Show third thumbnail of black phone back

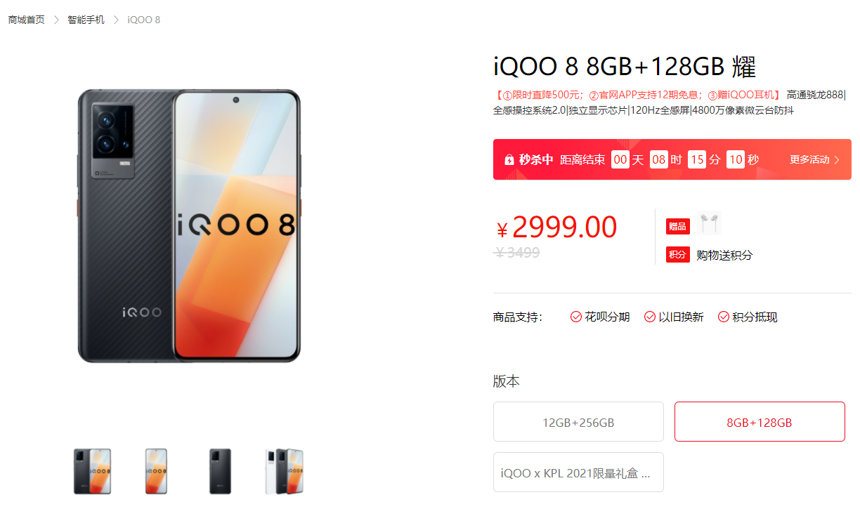click(x=220, y=472)
